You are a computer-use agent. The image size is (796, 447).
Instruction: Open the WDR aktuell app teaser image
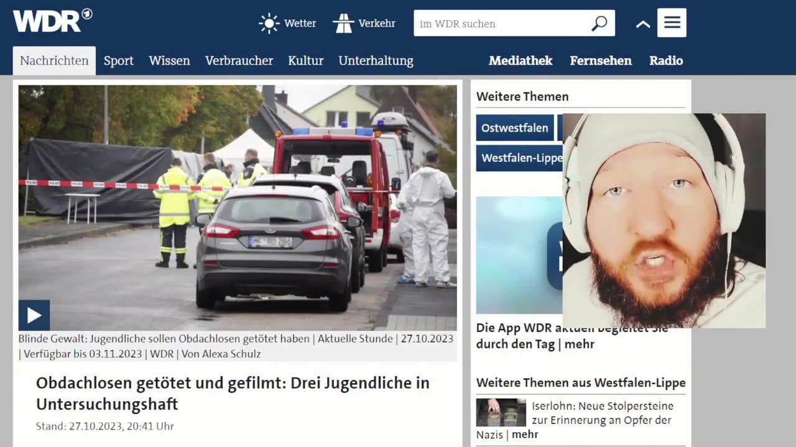(x=519, y=255)
